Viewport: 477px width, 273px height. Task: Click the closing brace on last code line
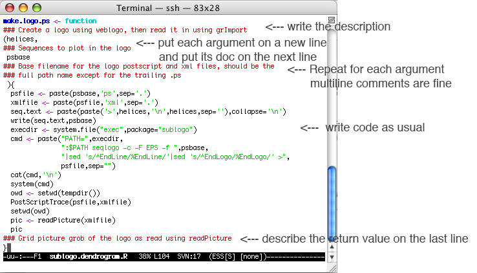coord(5,247)
